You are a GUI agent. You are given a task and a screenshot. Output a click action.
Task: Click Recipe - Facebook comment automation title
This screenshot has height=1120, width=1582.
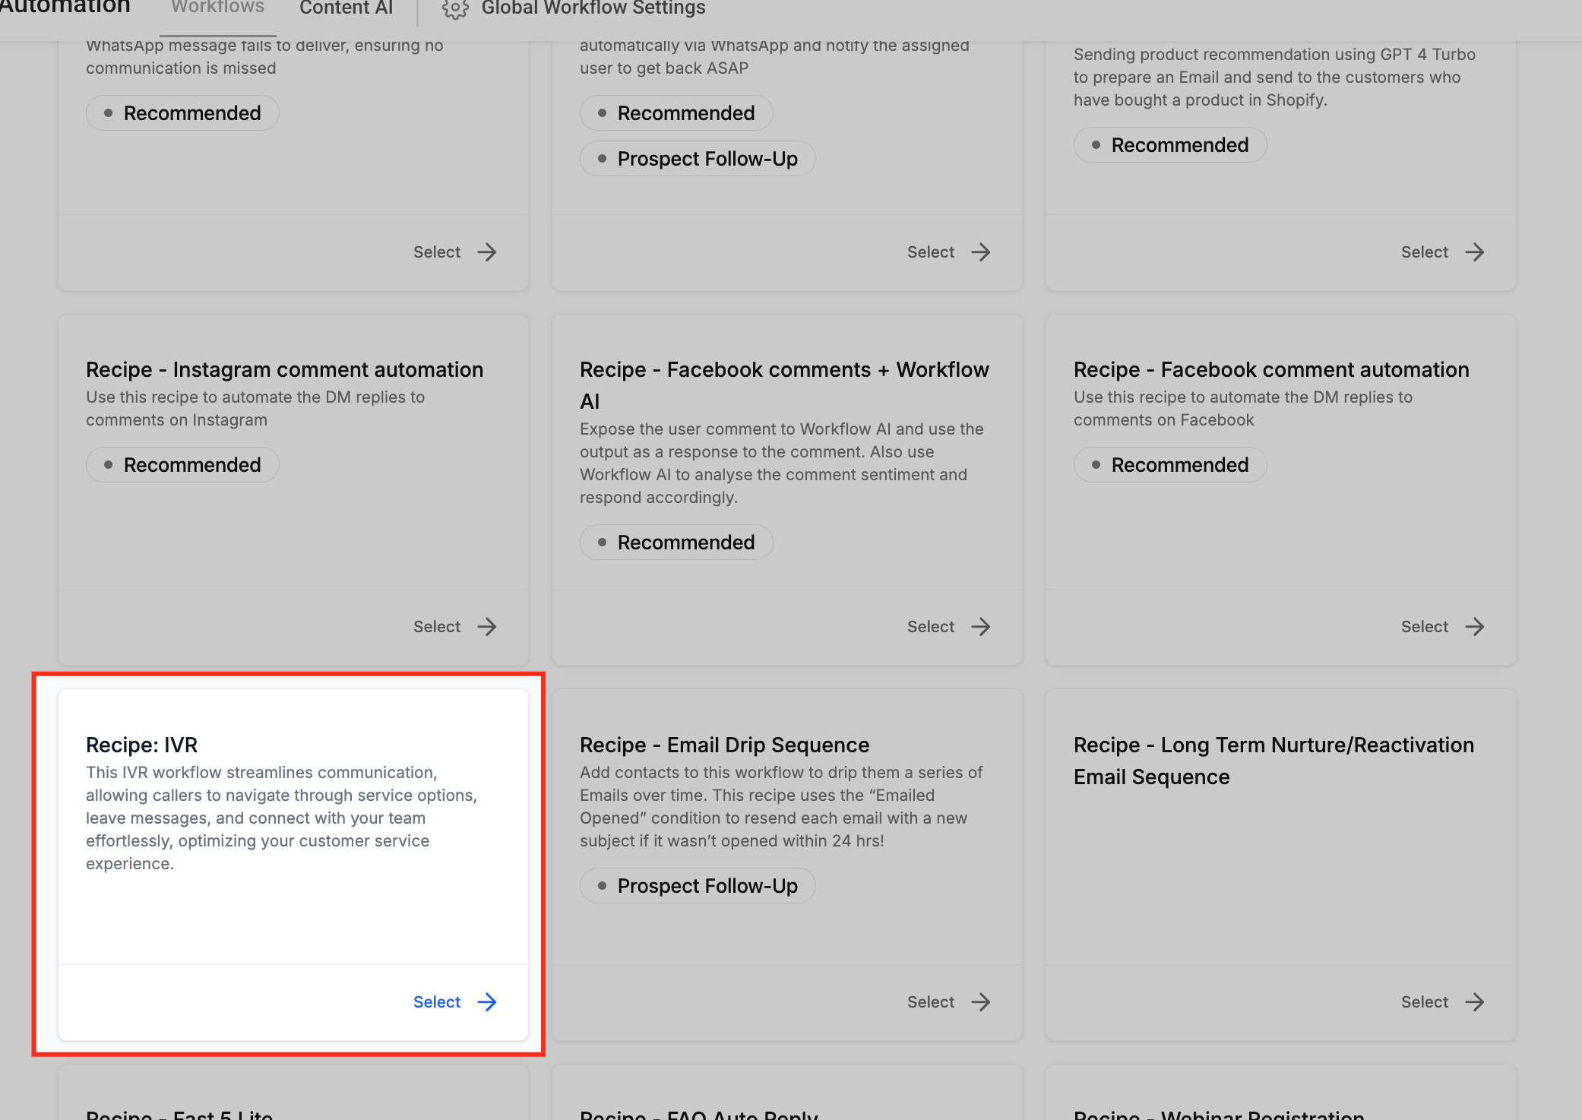tap(1270, 369)
